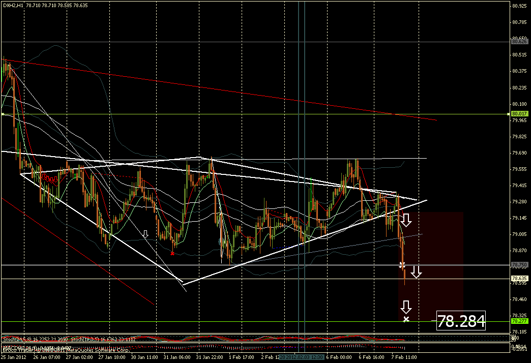Click the white X marker at 78.277 line
531x363 pixels.
pos(406,319)
